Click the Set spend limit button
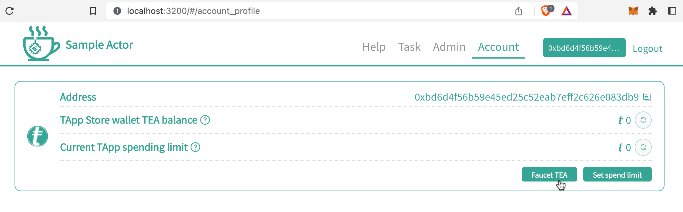The height and width of the screenshot is (212, 683). (x=617, y=175)
